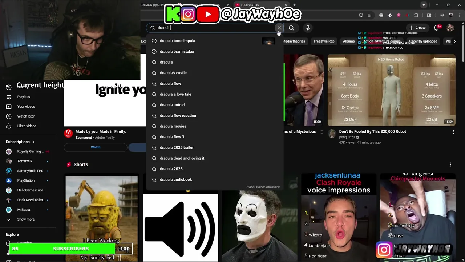Expand subscriptions with Show more
The height and width of the screenshot is (262, 465).
tap(26, 219)
